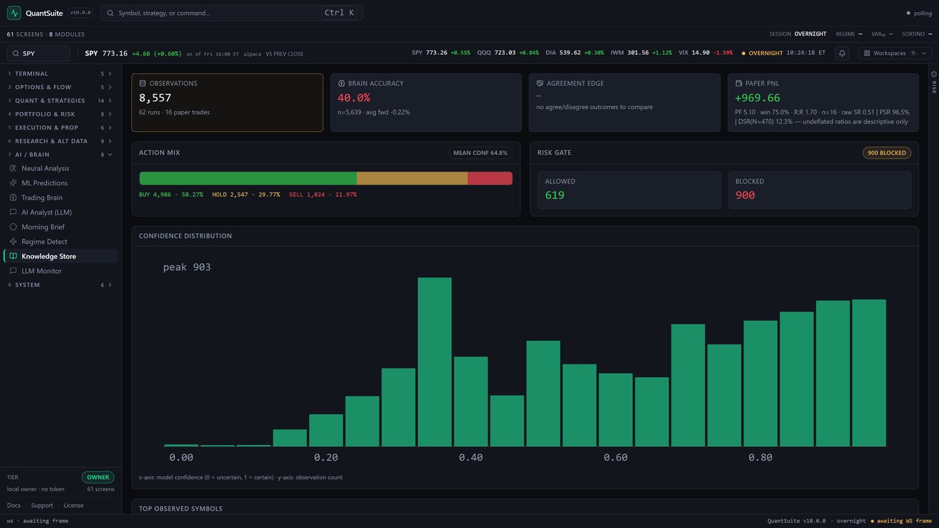The image size is (939, 528).
Task: Expand the Options & Flow section
Action: (x=60, y=87)
